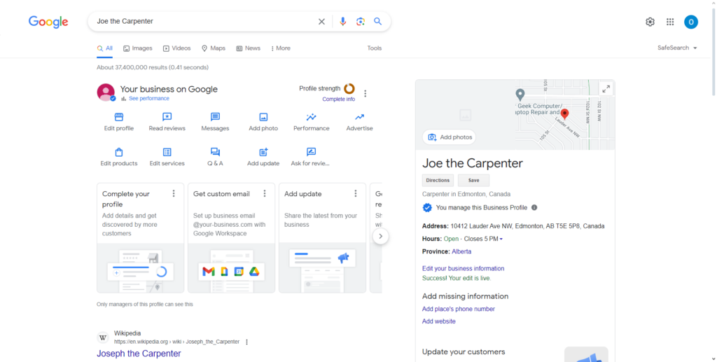The height and width of the screenshot is (362, 717).
Task: Switch to the News tab
Action: point(249,48)
